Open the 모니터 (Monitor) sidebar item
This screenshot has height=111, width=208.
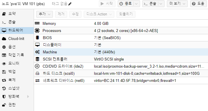17,63
